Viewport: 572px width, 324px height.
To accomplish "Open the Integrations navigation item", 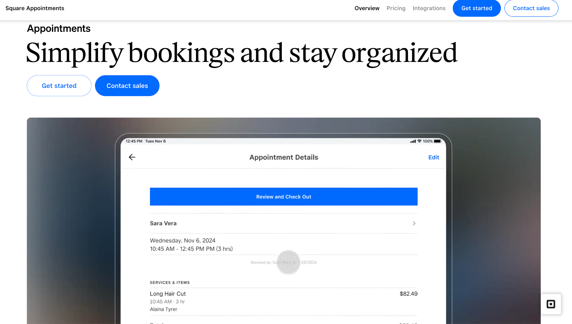I will (x=429, y=8).
